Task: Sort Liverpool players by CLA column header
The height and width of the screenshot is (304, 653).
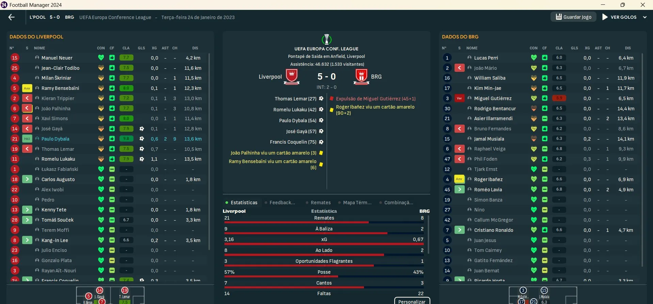Action: pos(126,48)
